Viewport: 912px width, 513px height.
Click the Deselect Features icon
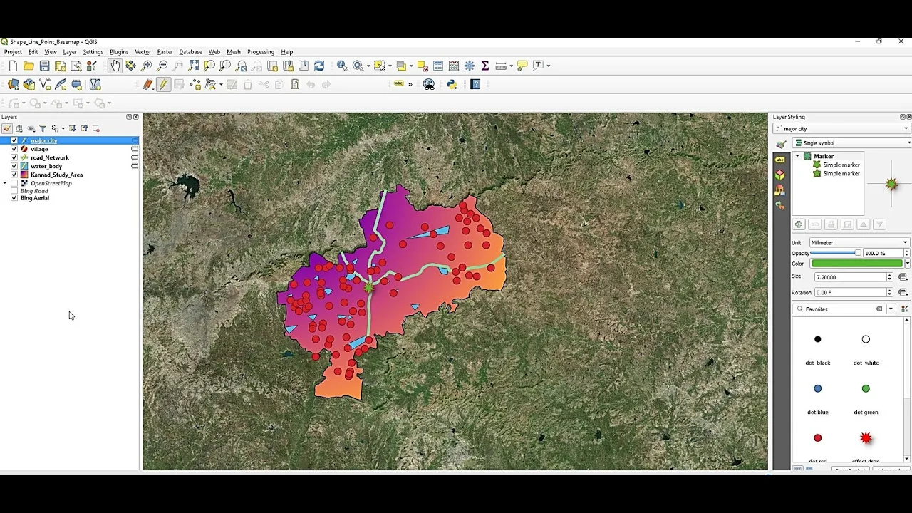[422, 66]
